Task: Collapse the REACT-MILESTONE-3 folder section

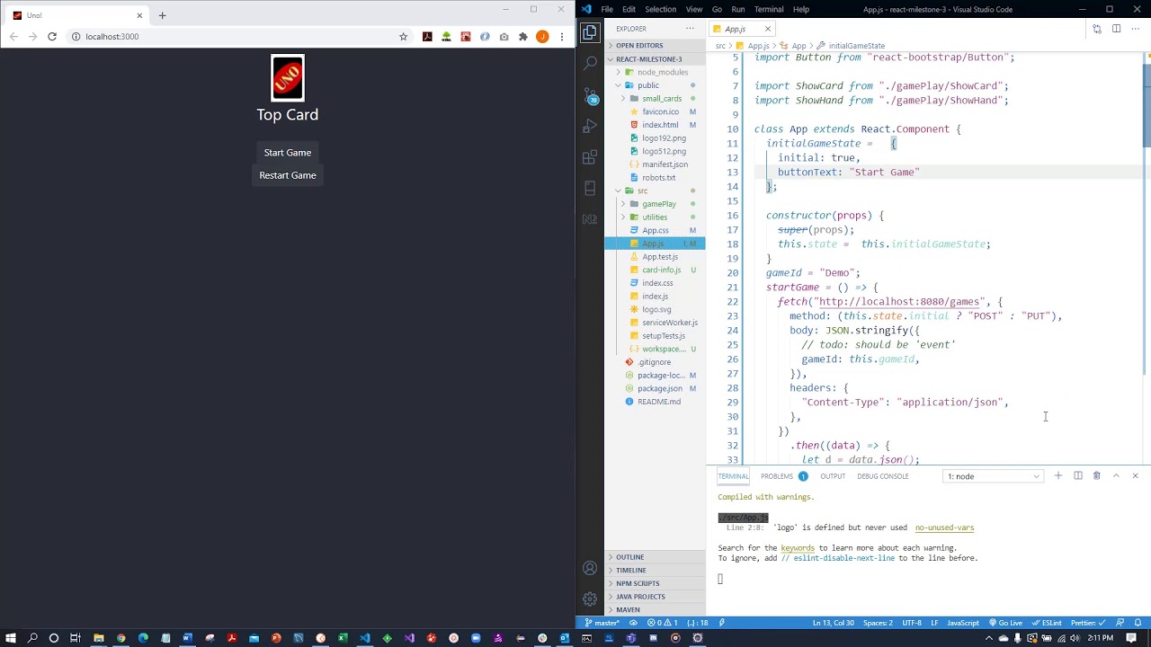Action: click(648, 59)
